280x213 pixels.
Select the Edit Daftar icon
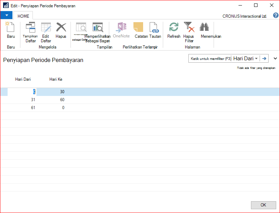46,27
